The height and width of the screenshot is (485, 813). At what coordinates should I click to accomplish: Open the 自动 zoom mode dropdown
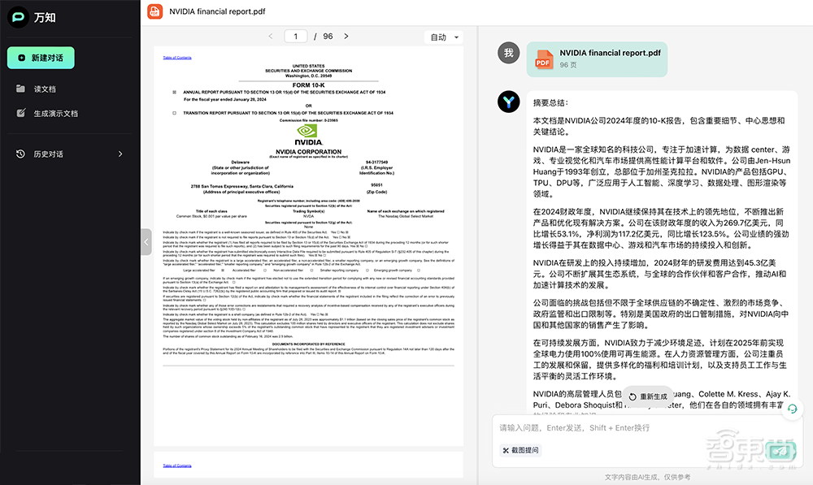tap(441, 37)
